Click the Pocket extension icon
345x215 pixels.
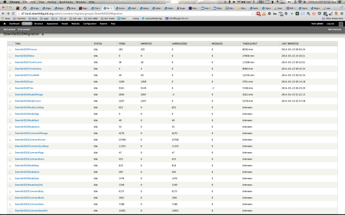320,13
